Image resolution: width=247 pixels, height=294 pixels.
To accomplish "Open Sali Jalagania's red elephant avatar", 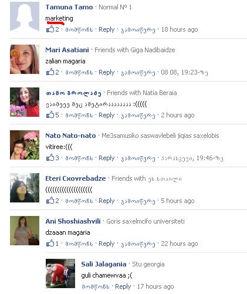I will [x=60, y=273].
